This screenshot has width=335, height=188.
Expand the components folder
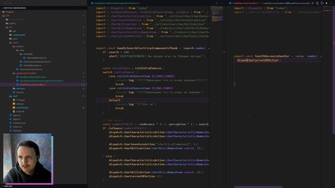tap(19, 35)
